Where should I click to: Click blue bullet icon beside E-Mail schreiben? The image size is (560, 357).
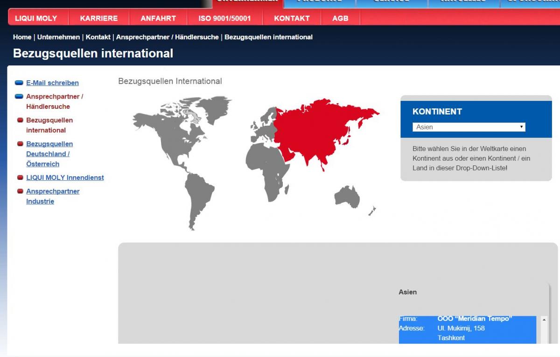click(19, 83)
